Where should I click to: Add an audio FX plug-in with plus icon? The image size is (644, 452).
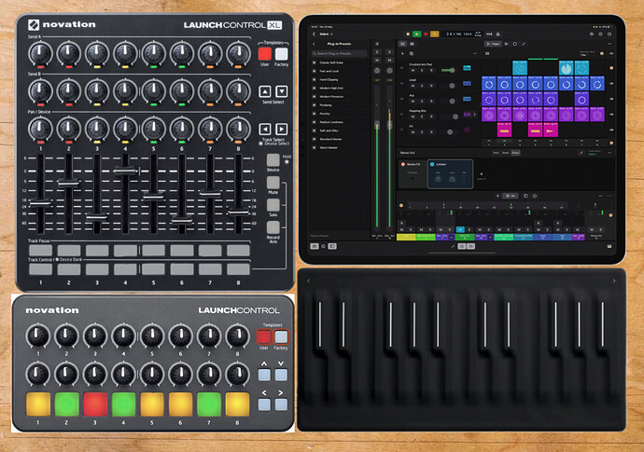pos(482,174)
